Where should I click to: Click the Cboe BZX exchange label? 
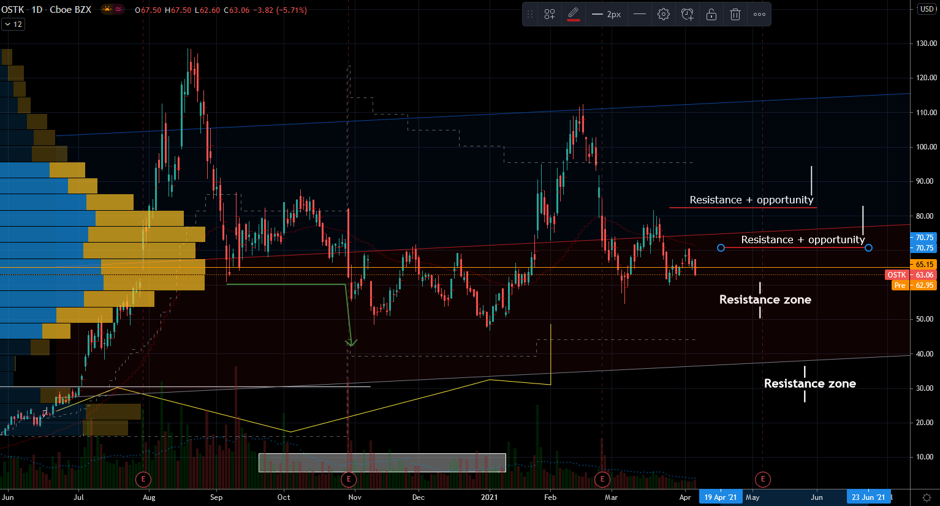coord(70,10)
